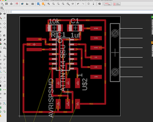
Task: Zoom to fit the board
Action: click(49, 4)
